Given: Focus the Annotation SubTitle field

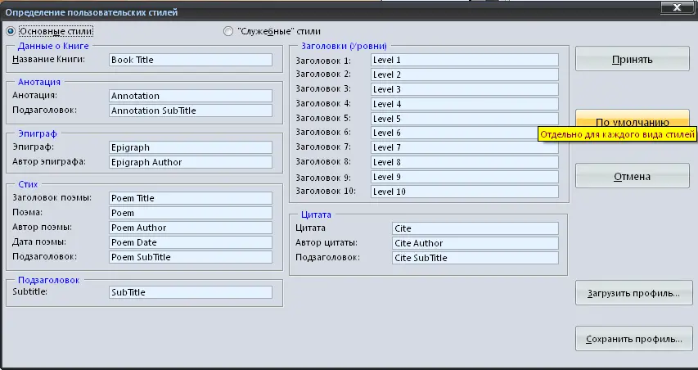Looking at the screenshot, I should tap(191, 111).
